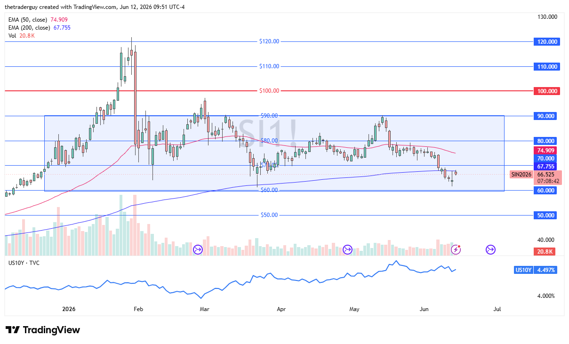569x344 pixels.
Task: Click the 40.000 price scale value
Action: tap(546, 240)
